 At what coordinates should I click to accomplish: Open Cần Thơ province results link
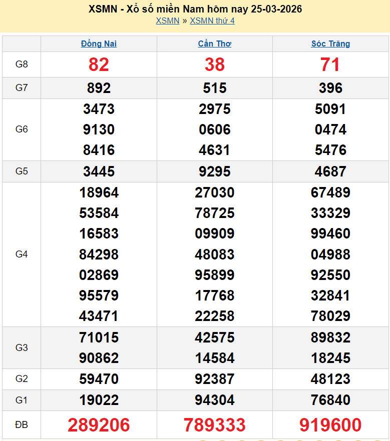[x=214, y=43]
